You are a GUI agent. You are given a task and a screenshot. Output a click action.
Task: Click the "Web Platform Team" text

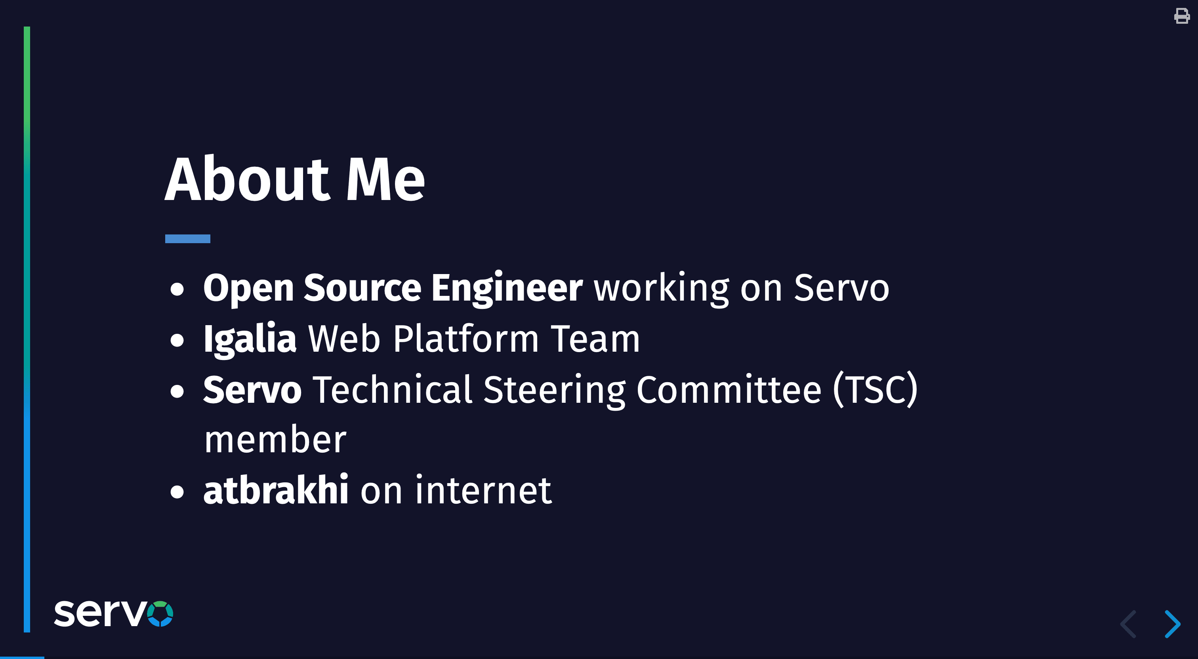tap(474, 338)
